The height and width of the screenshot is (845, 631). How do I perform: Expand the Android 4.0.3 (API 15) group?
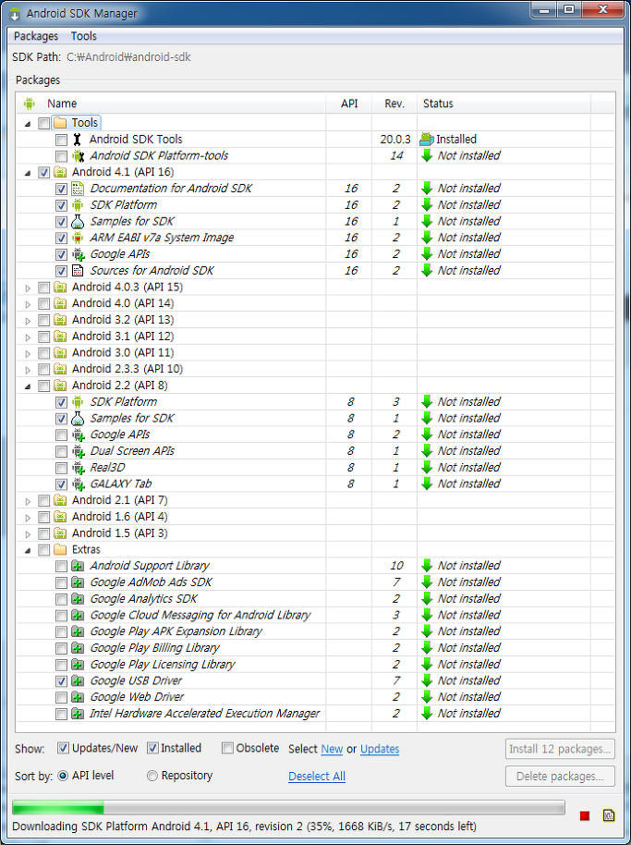[28, 288]
